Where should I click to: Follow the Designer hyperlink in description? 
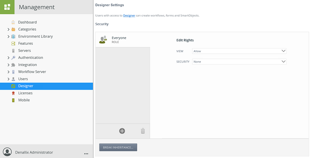129,15
